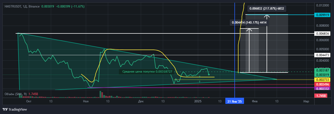Image resolution: width=334 pixels, height=114 pixels.
Task: Click the 0.008000 price axis tick
Action: [x=323, y=25]
